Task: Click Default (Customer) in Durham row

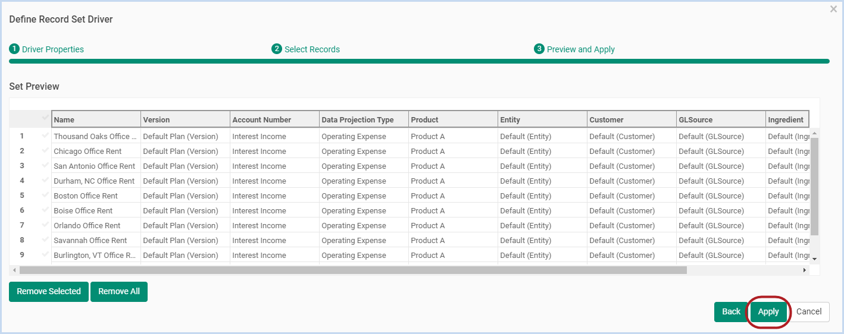Action: (x=632, y=181)
